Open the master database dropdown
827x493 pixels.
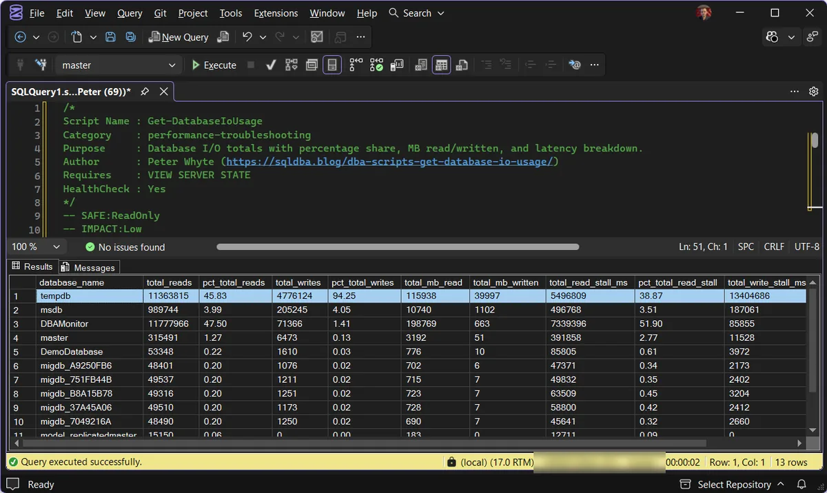click(x=119, y=65)
